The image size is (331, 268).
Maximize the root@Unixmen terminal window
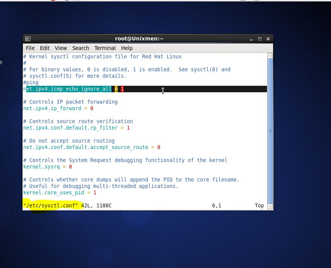(x=260, y=39)
